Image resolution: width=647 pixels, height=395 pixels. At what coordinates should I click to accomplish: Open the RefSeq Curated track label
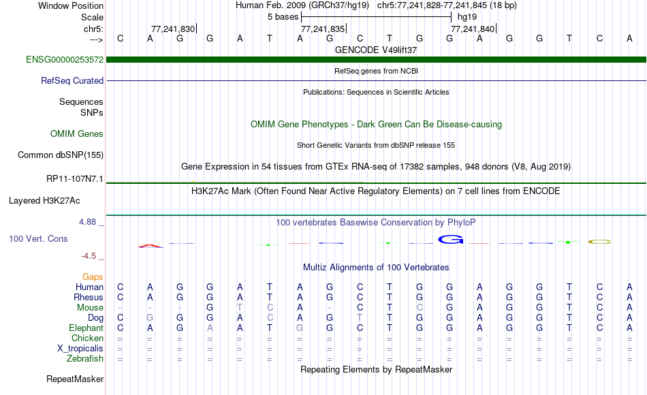click(72, 80)
